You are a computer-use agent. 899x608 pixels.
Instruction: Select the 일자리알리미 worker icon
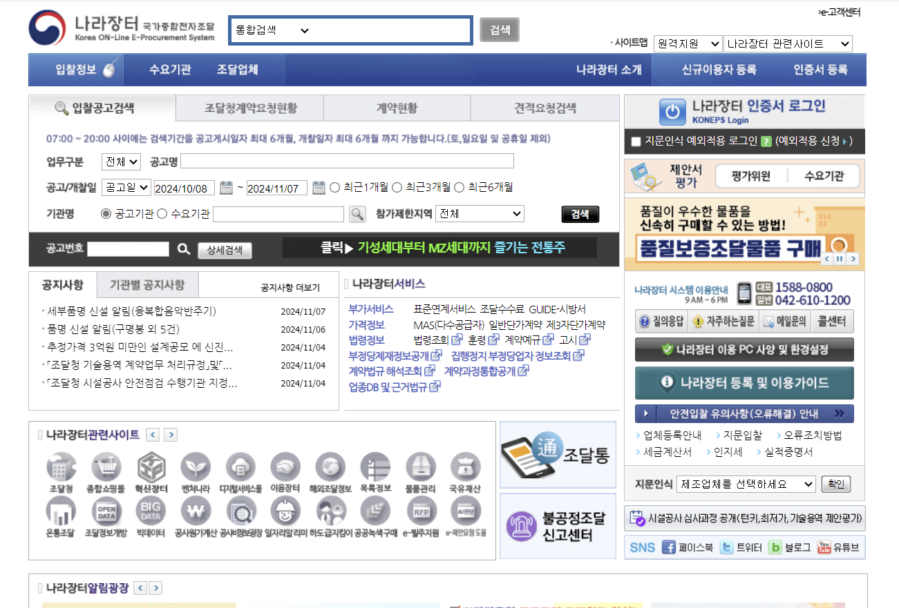(285, 510)
